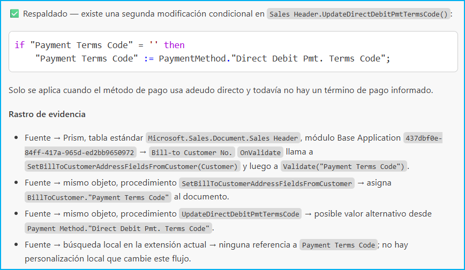Click the sentence starting 'Solo se aplica'
Image resolution: width=465 pixels, height=270 pixels.
(x=221, y=90)
